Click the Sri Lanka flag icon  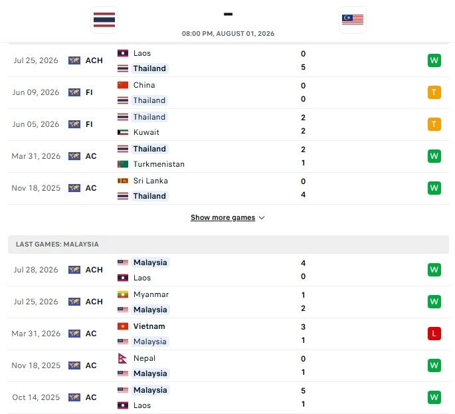[123, 181]
